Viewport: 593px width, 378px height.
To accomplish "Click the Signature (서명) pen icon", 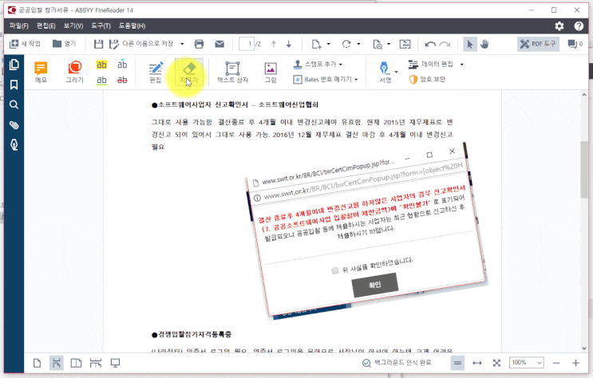I will (385, 72).
